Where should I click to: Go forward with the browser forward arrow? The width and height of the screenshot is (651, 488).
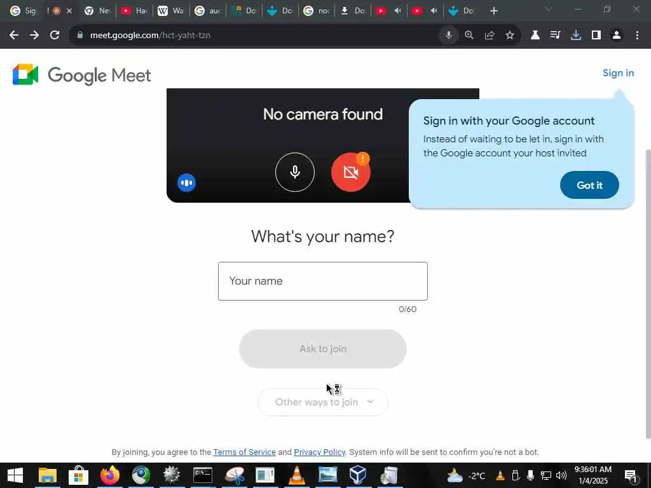[x=34, y=36]
